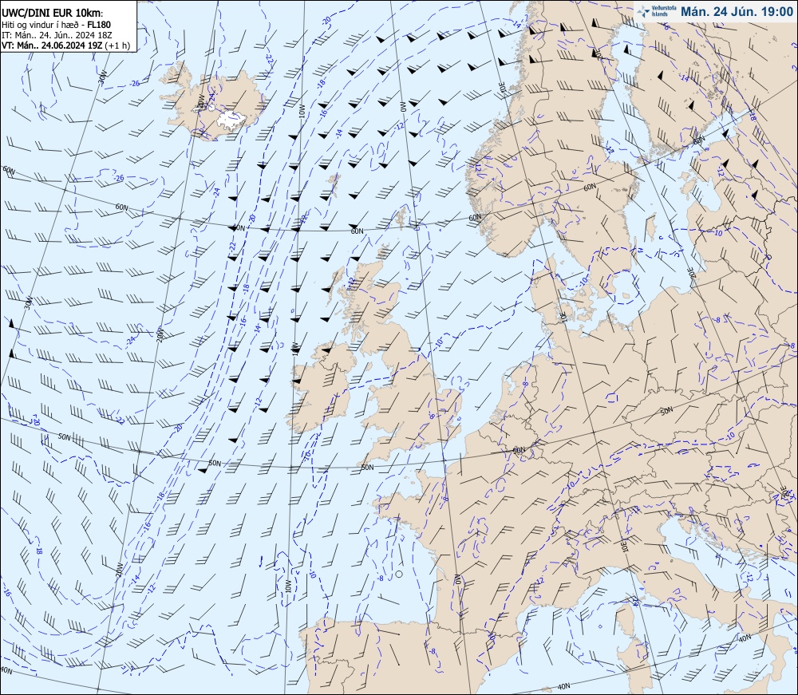
Task: Click the 20E longitude label in the Baltic
Action: pos(690,273)
